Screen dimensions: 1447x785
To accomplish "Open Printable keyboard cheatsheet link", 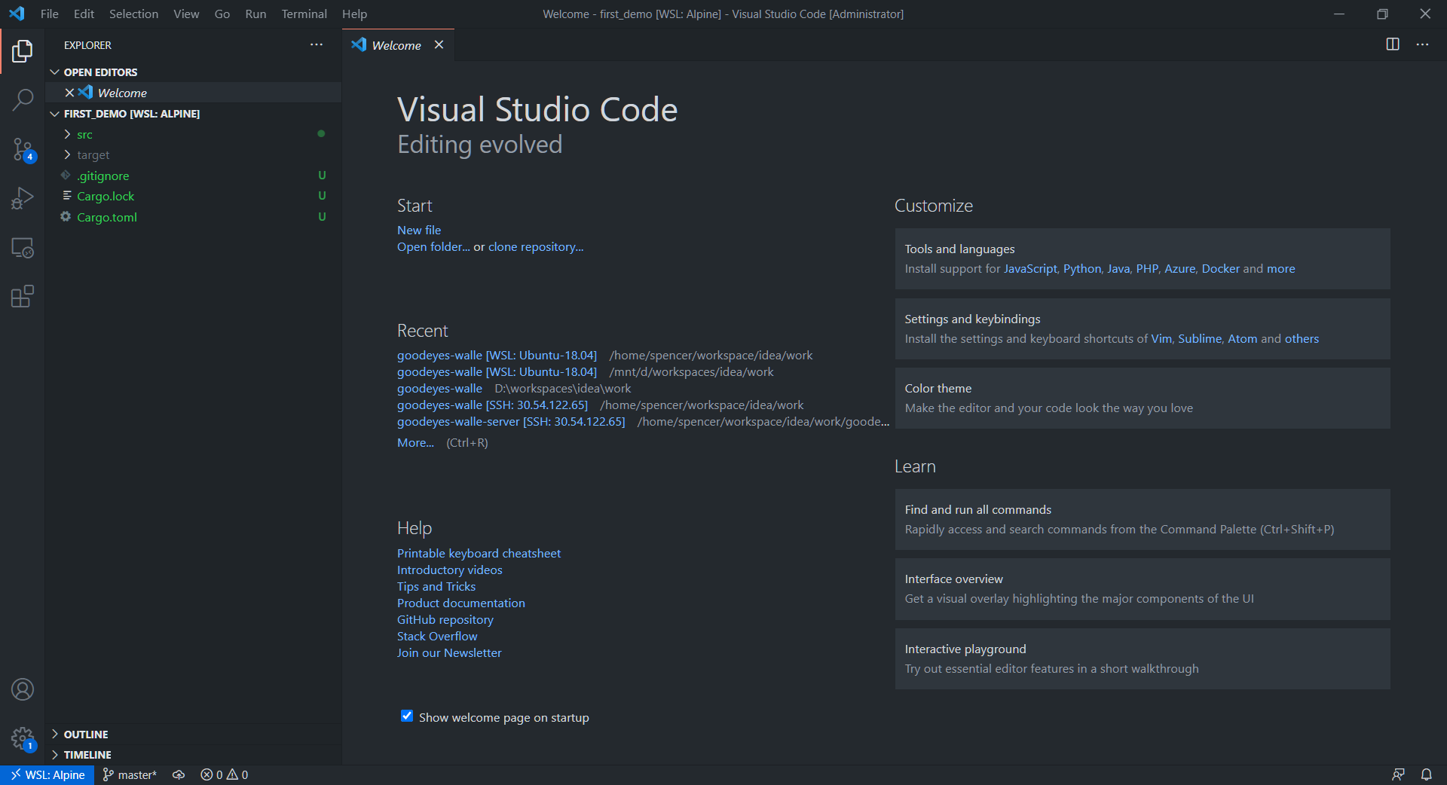I will tap(479, 554).
